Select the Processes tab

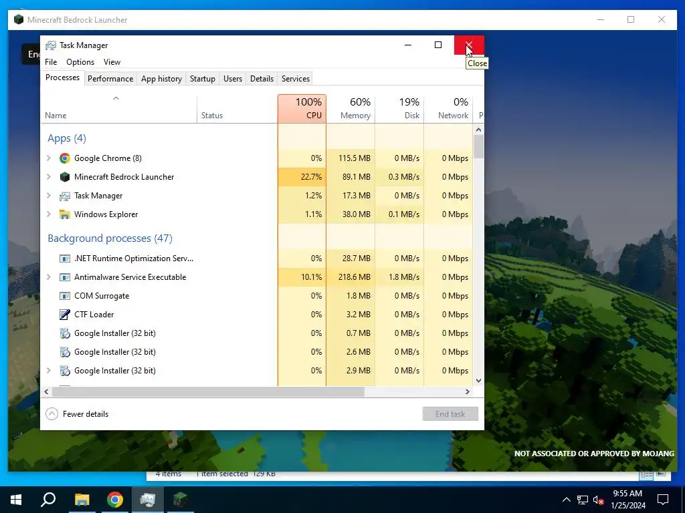click(62, 77)
